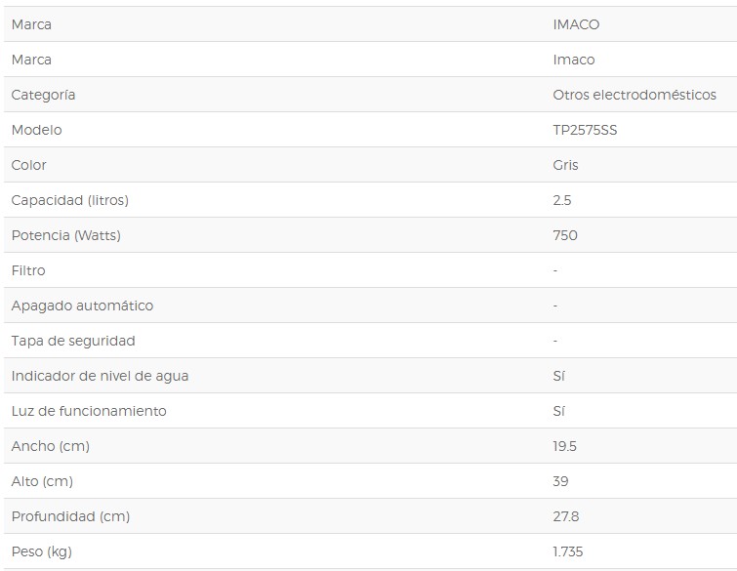Screen dimensions: 737x571
Task: Select Sí value for Indicador de nivel de agua
Action: 559,376
